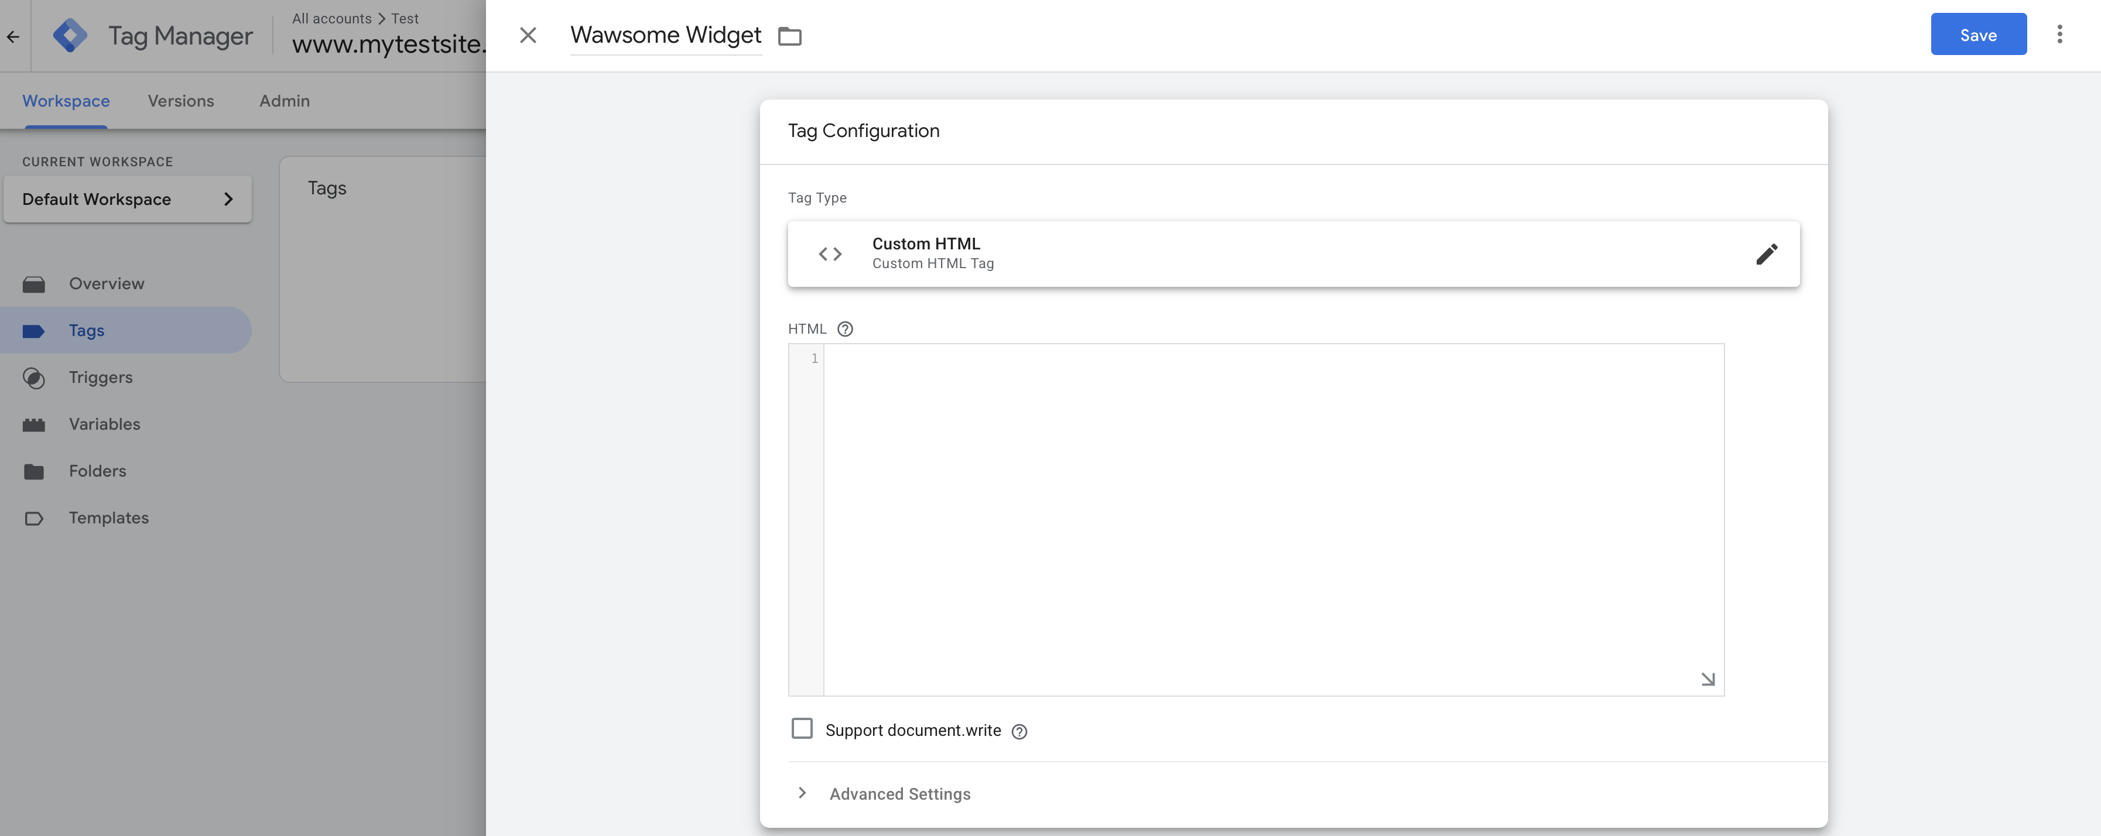
Task: Expand Advanced Settings section
Action: coord(899,794)
